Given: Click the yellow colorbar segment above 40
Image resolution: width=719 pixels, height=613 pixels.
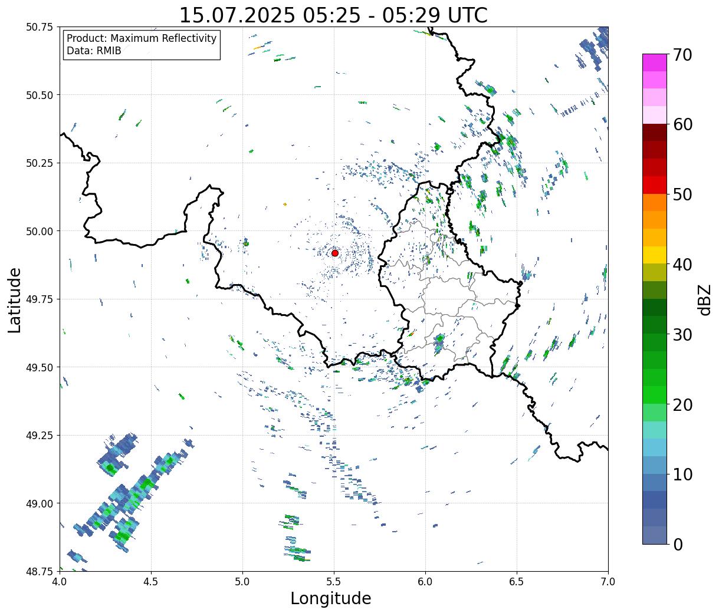Looking at the screenshot, I should click(x=655, y=255).
